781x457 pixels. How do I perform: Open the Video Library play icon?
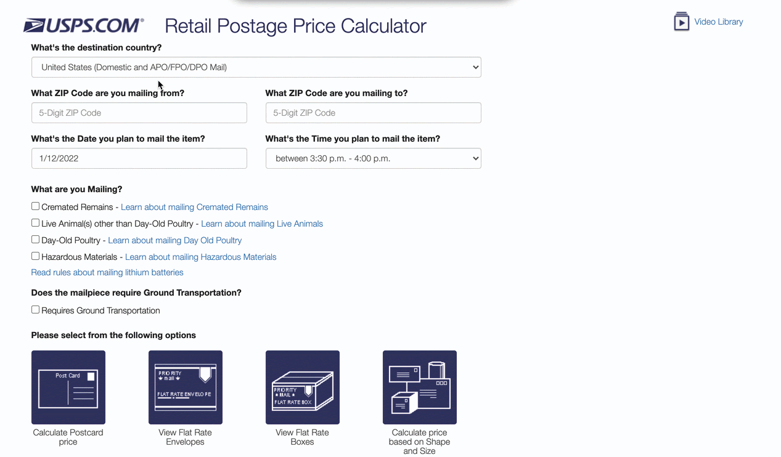tap(681, 21)
